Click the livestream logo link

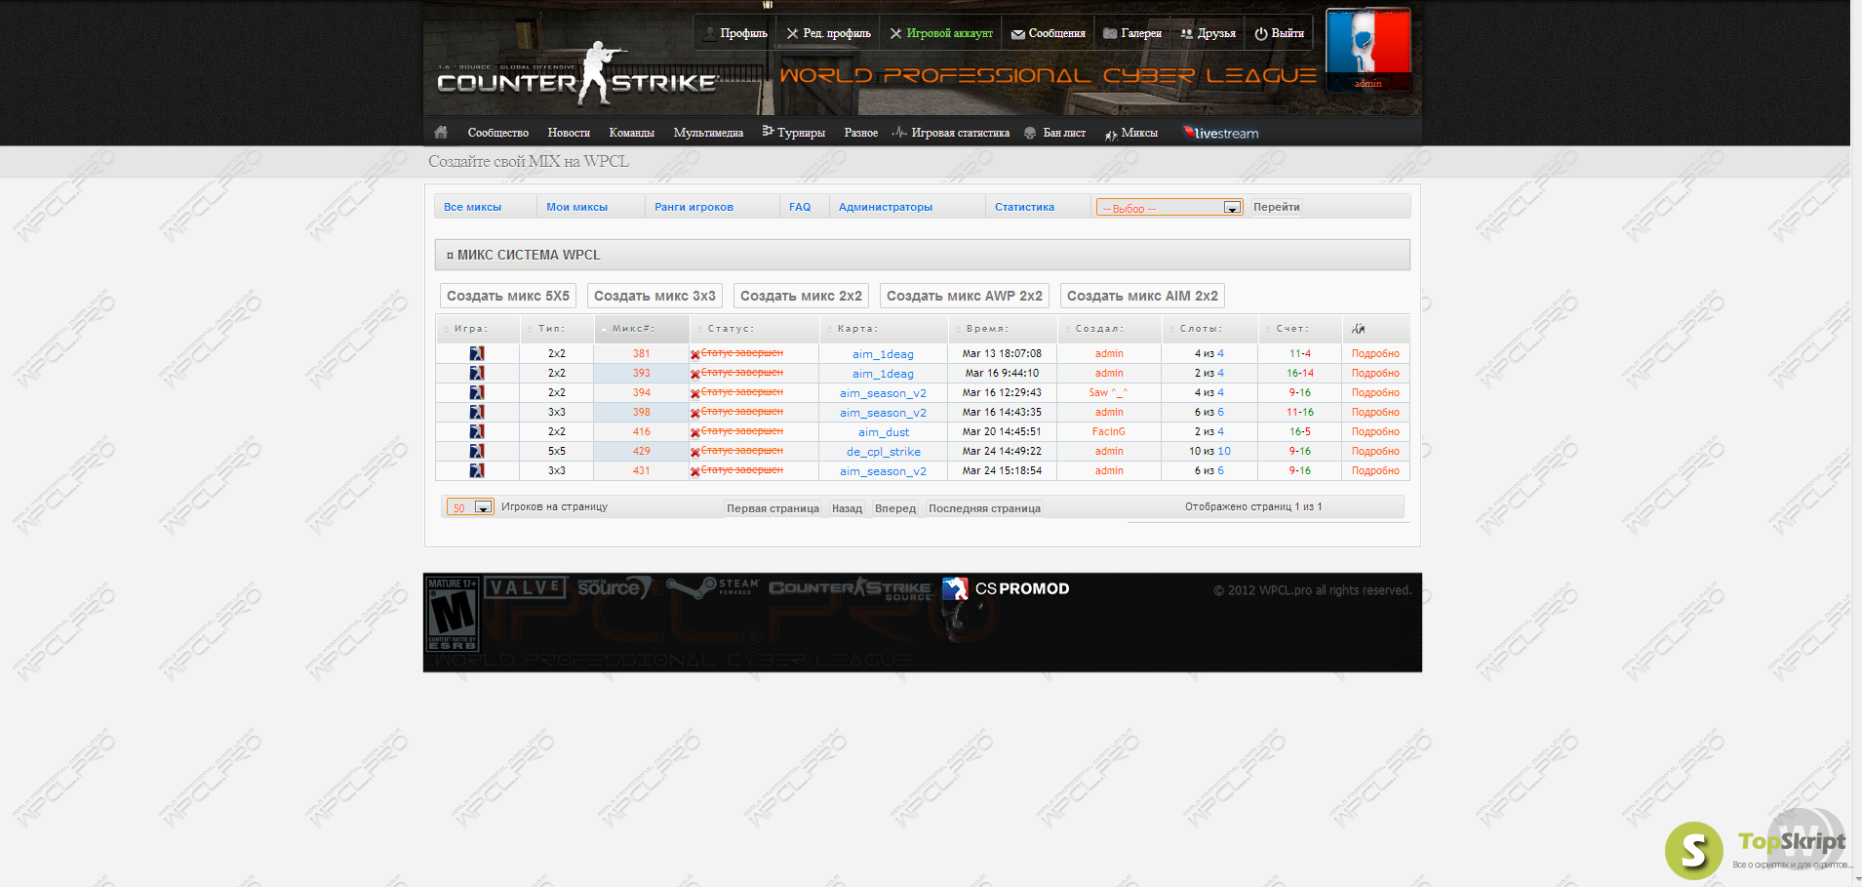pyautogui.click(x=1221, y=133)
